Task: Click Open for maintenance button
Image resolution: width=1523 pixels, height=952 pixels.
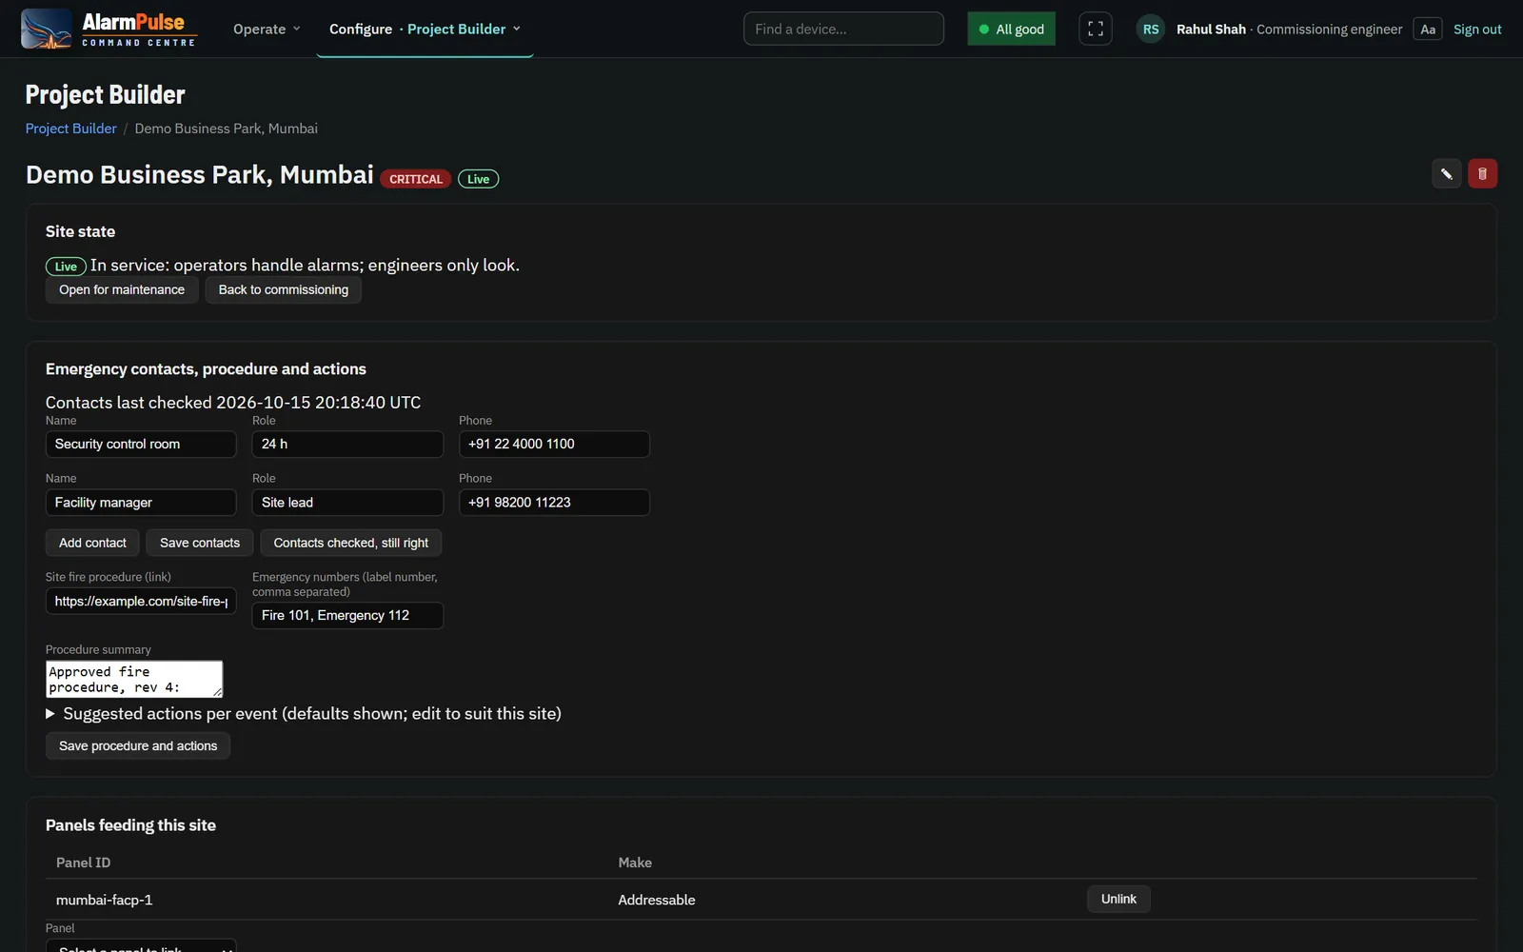Action: pyautogui.click(x=122, y=289)
